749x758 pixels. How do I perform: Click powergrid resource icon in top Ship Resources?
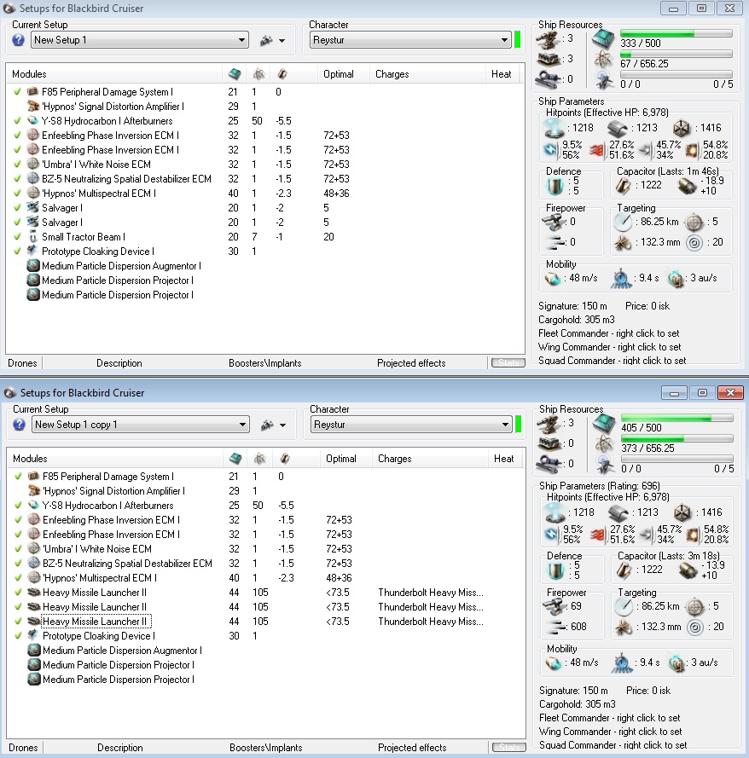(x=603, y=59)
